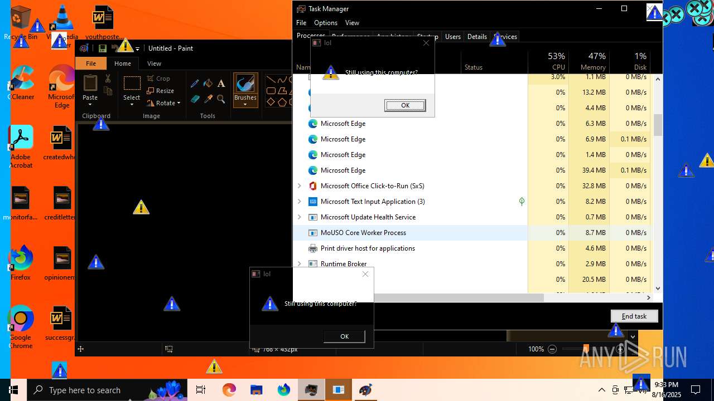Pick the straight Line shape in Paint
714x401 pixels.
point(272,80)
